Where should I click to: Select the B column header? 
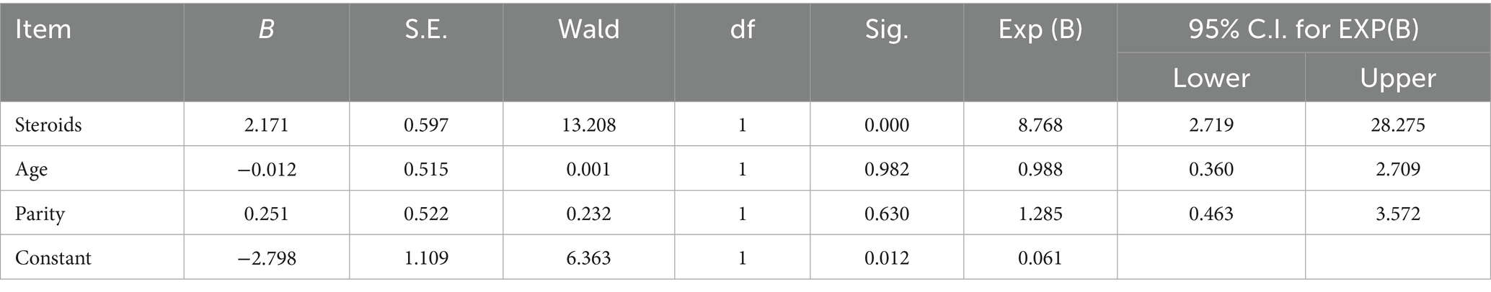266,30
